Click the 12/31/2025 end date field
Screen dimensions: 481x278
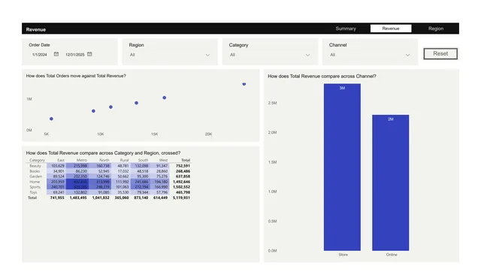(x=75, y=55)
